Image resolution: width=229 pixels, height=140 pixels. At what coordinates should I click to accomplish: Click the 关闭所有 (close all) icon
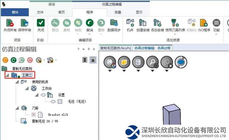tap(10, 23)
